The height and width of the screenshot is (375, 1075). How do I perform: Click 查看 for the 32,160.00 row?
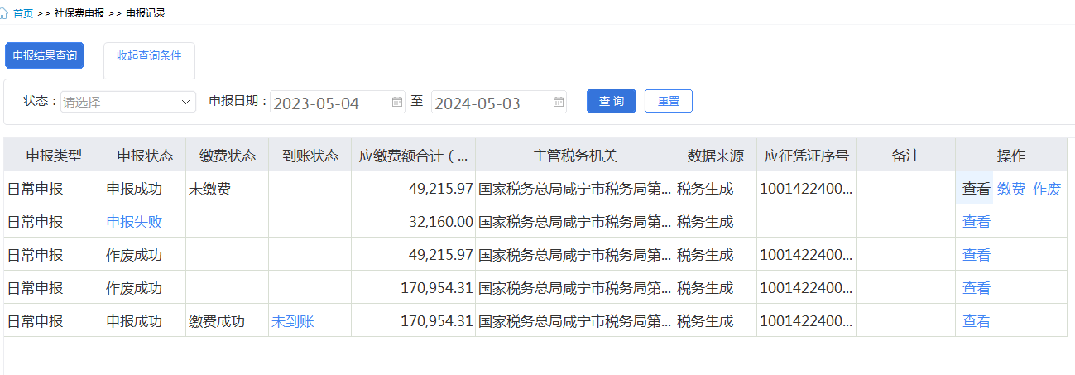pyautogui.click(x=977, y=222)
